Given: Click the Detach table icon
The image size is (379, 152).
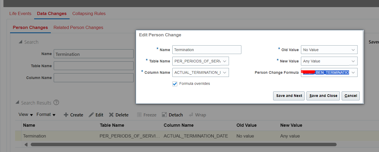Looking at the screenshot, I should click(164, 115).
